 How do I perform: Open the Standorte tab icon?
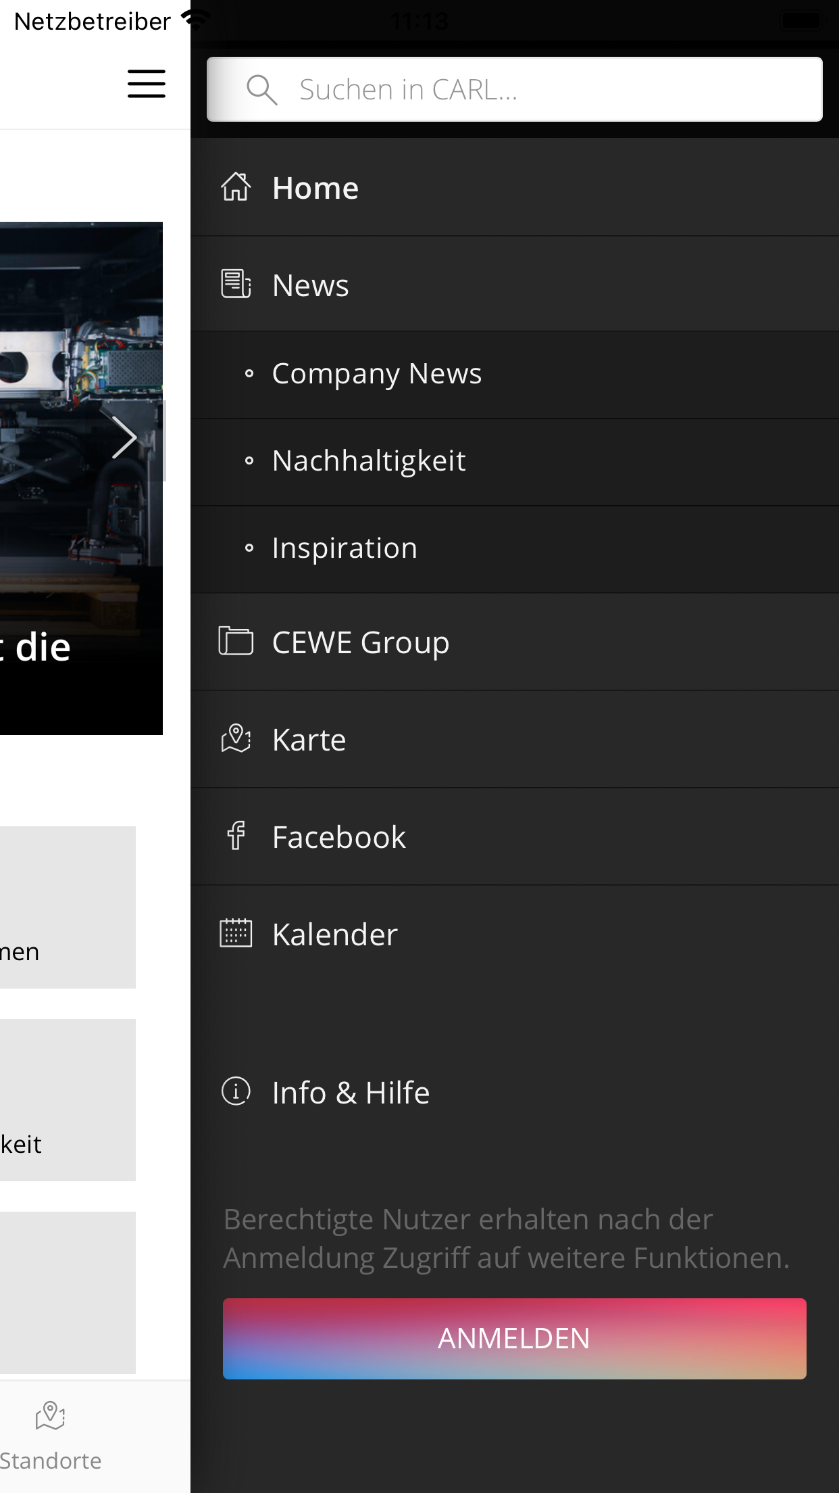tap(50, 1416)
